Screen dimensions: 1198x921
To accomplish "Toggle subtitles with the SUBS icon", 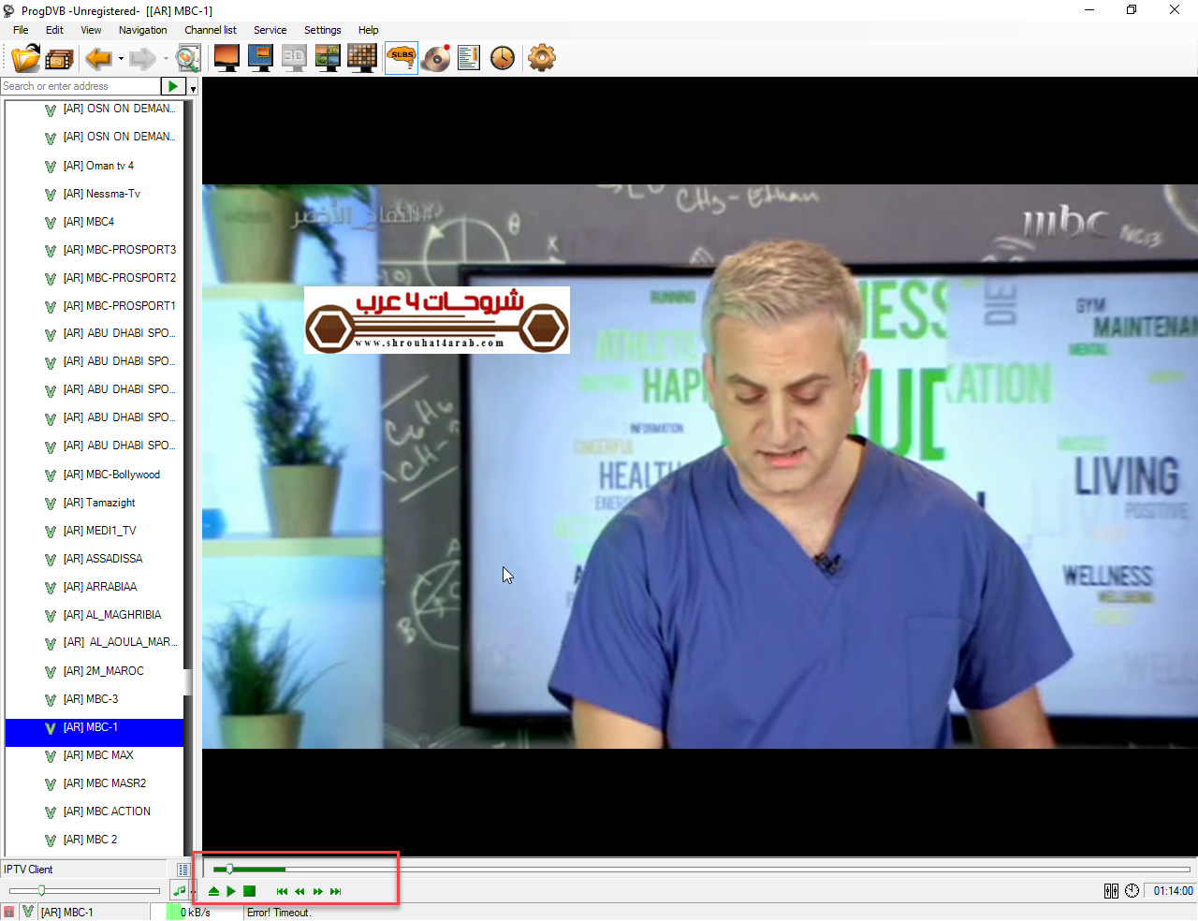I will tap(402, 58).
